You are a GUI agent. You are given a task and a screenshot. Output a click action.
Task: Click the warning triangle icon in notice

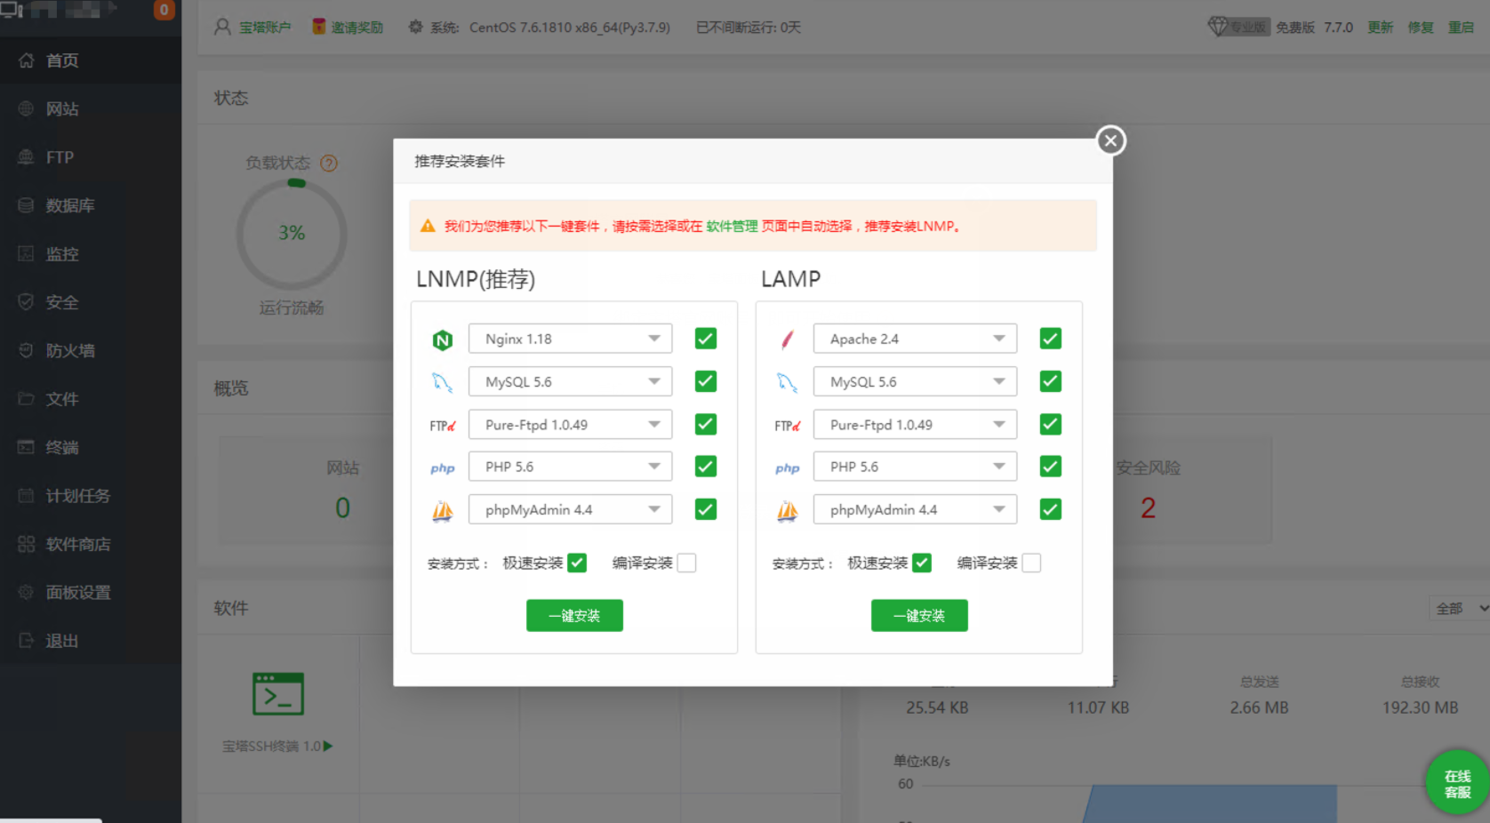point(428,226)
